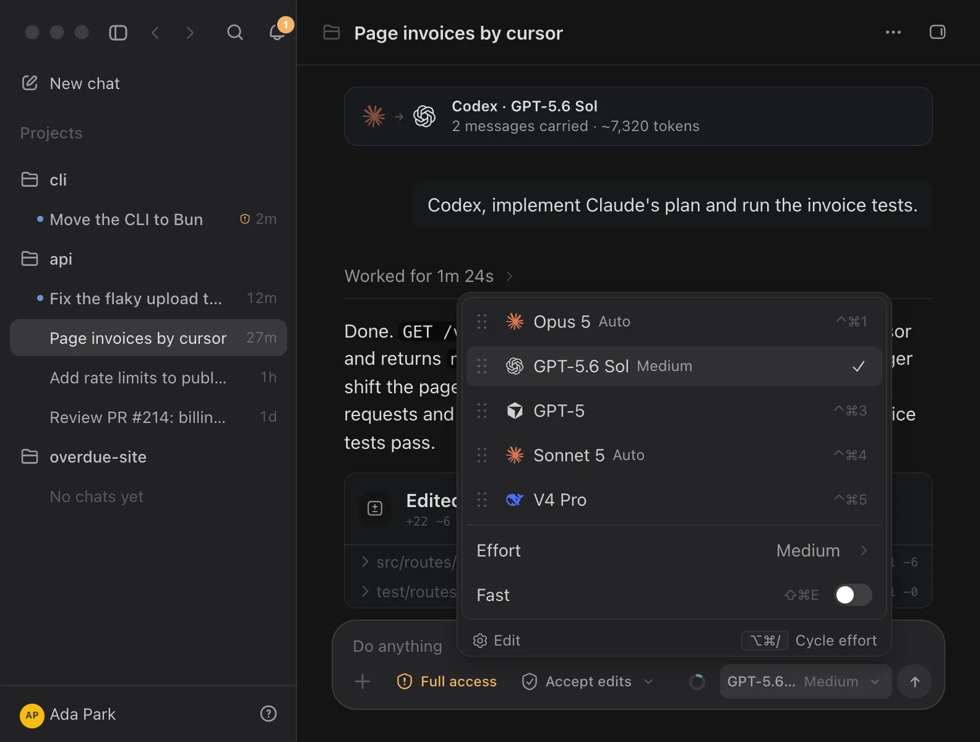Image resolution: width=980 pixels, height=742 pixels.
Task: Expand the src/routes file row
Action: pyautogui.click(x=408, y=562)
